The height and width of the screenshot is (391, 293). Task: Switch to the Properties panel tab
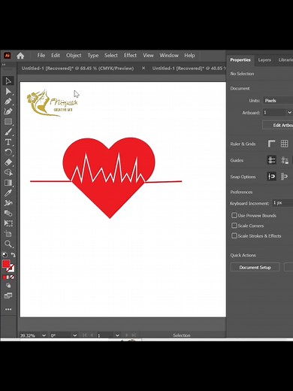pyautogui.click(x=240, y=60)
